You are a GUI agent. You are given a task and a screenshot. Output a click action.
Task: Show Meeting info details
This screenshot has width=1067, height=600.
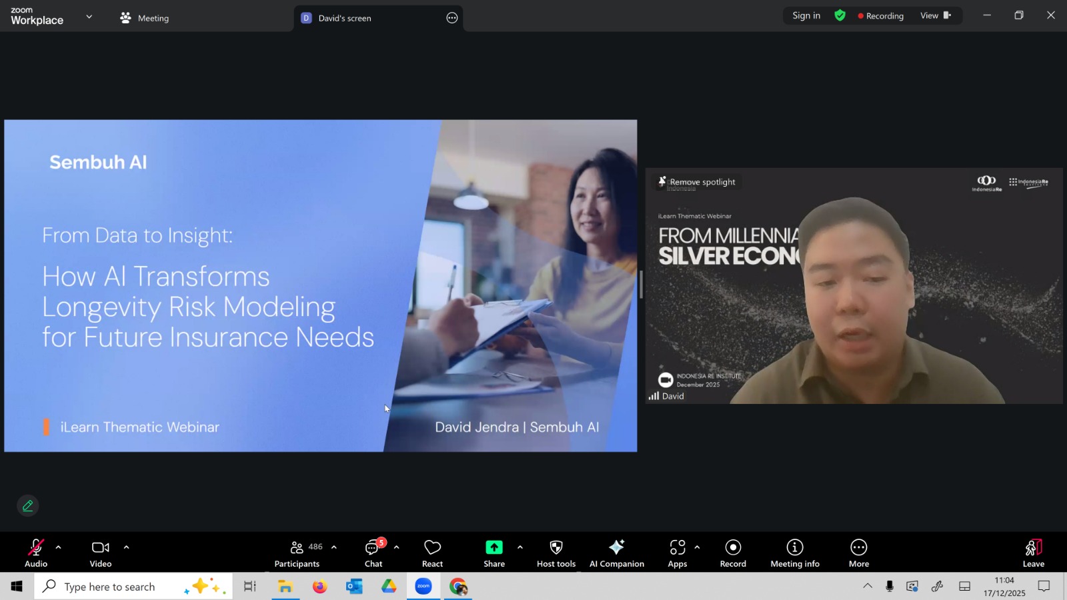pos(794,553)
